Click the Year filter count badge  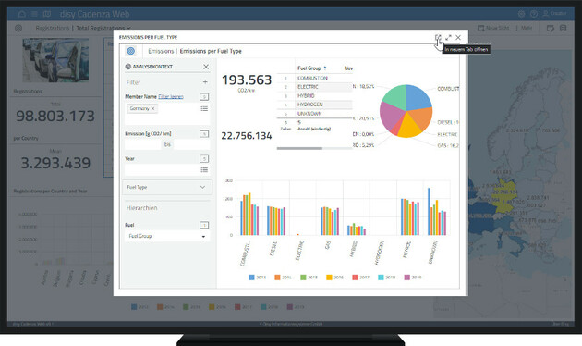(204, 159)
